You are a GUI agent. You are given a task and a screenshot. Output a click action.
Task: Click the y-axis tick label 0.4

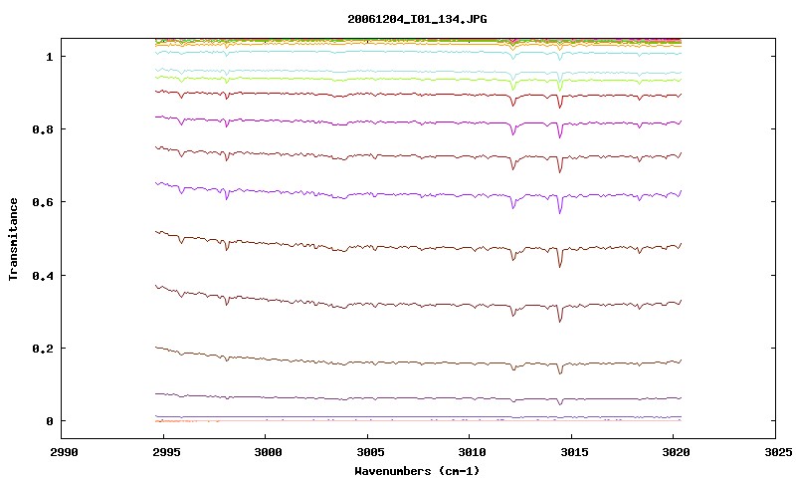[x=43, y=275]
